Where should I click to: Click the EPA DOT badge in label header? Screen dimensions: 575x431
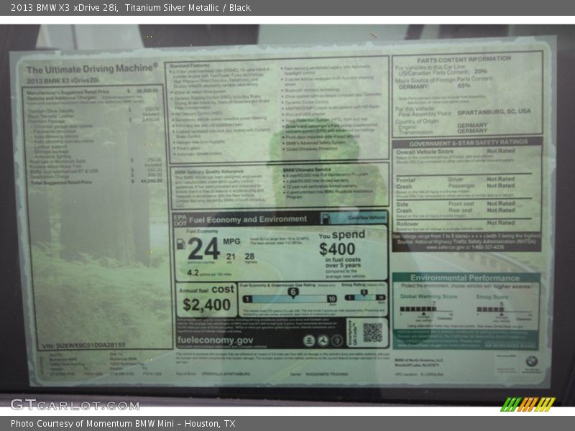click(x=180, y=218)
